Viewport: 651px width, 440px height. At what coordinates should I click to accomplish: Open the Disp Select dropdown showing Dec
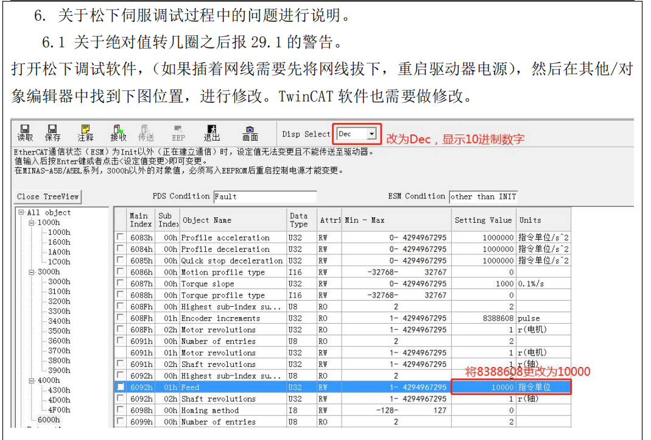pos(371,134)
